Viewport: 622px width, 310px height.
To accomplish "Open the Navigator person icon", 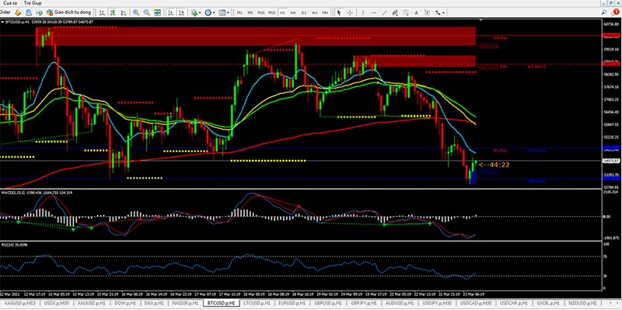I will [29, 12].
